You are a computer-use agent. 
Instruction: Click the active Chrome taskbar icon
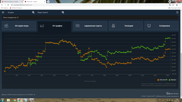[x=20, y=100]
